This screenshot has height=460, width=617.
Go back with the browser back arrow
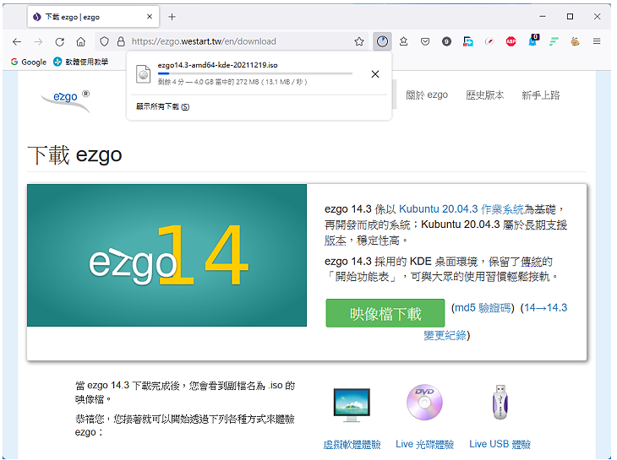(x=17, y=41)
